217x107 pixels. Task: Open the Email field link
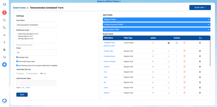coord(106,88)
